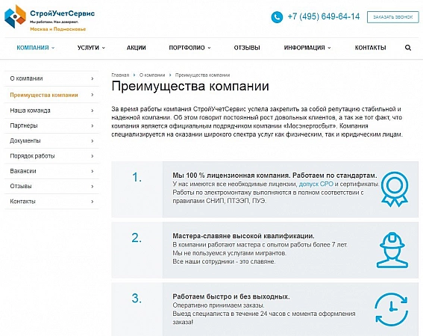Click chevron next to Документы
This screenshot has width=423, height=336.
93,140
